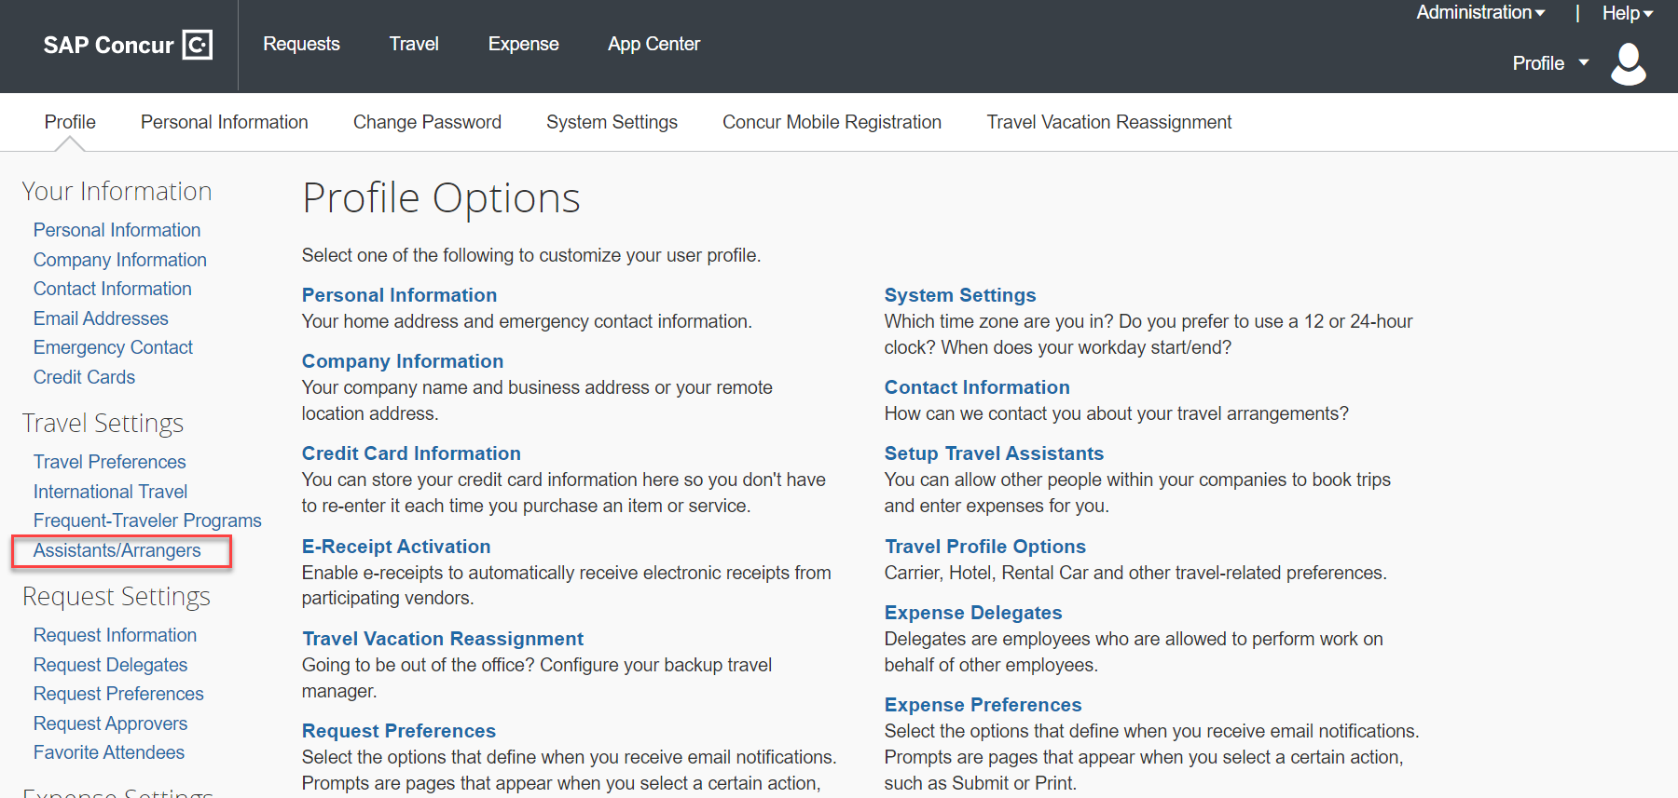The image size is (1678, 798).
Task: Open Contact Information in sidebar
Action: coord(113,289)
